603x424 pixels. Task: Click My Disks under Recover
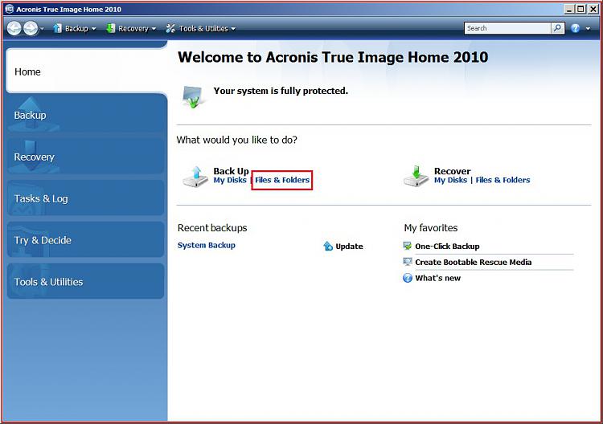[451, 180]
